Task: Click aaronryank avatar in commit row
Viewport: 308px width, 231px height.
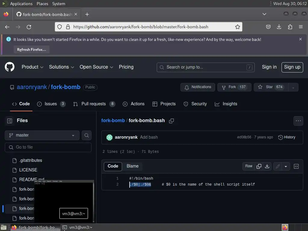Action: coord(109,137)
